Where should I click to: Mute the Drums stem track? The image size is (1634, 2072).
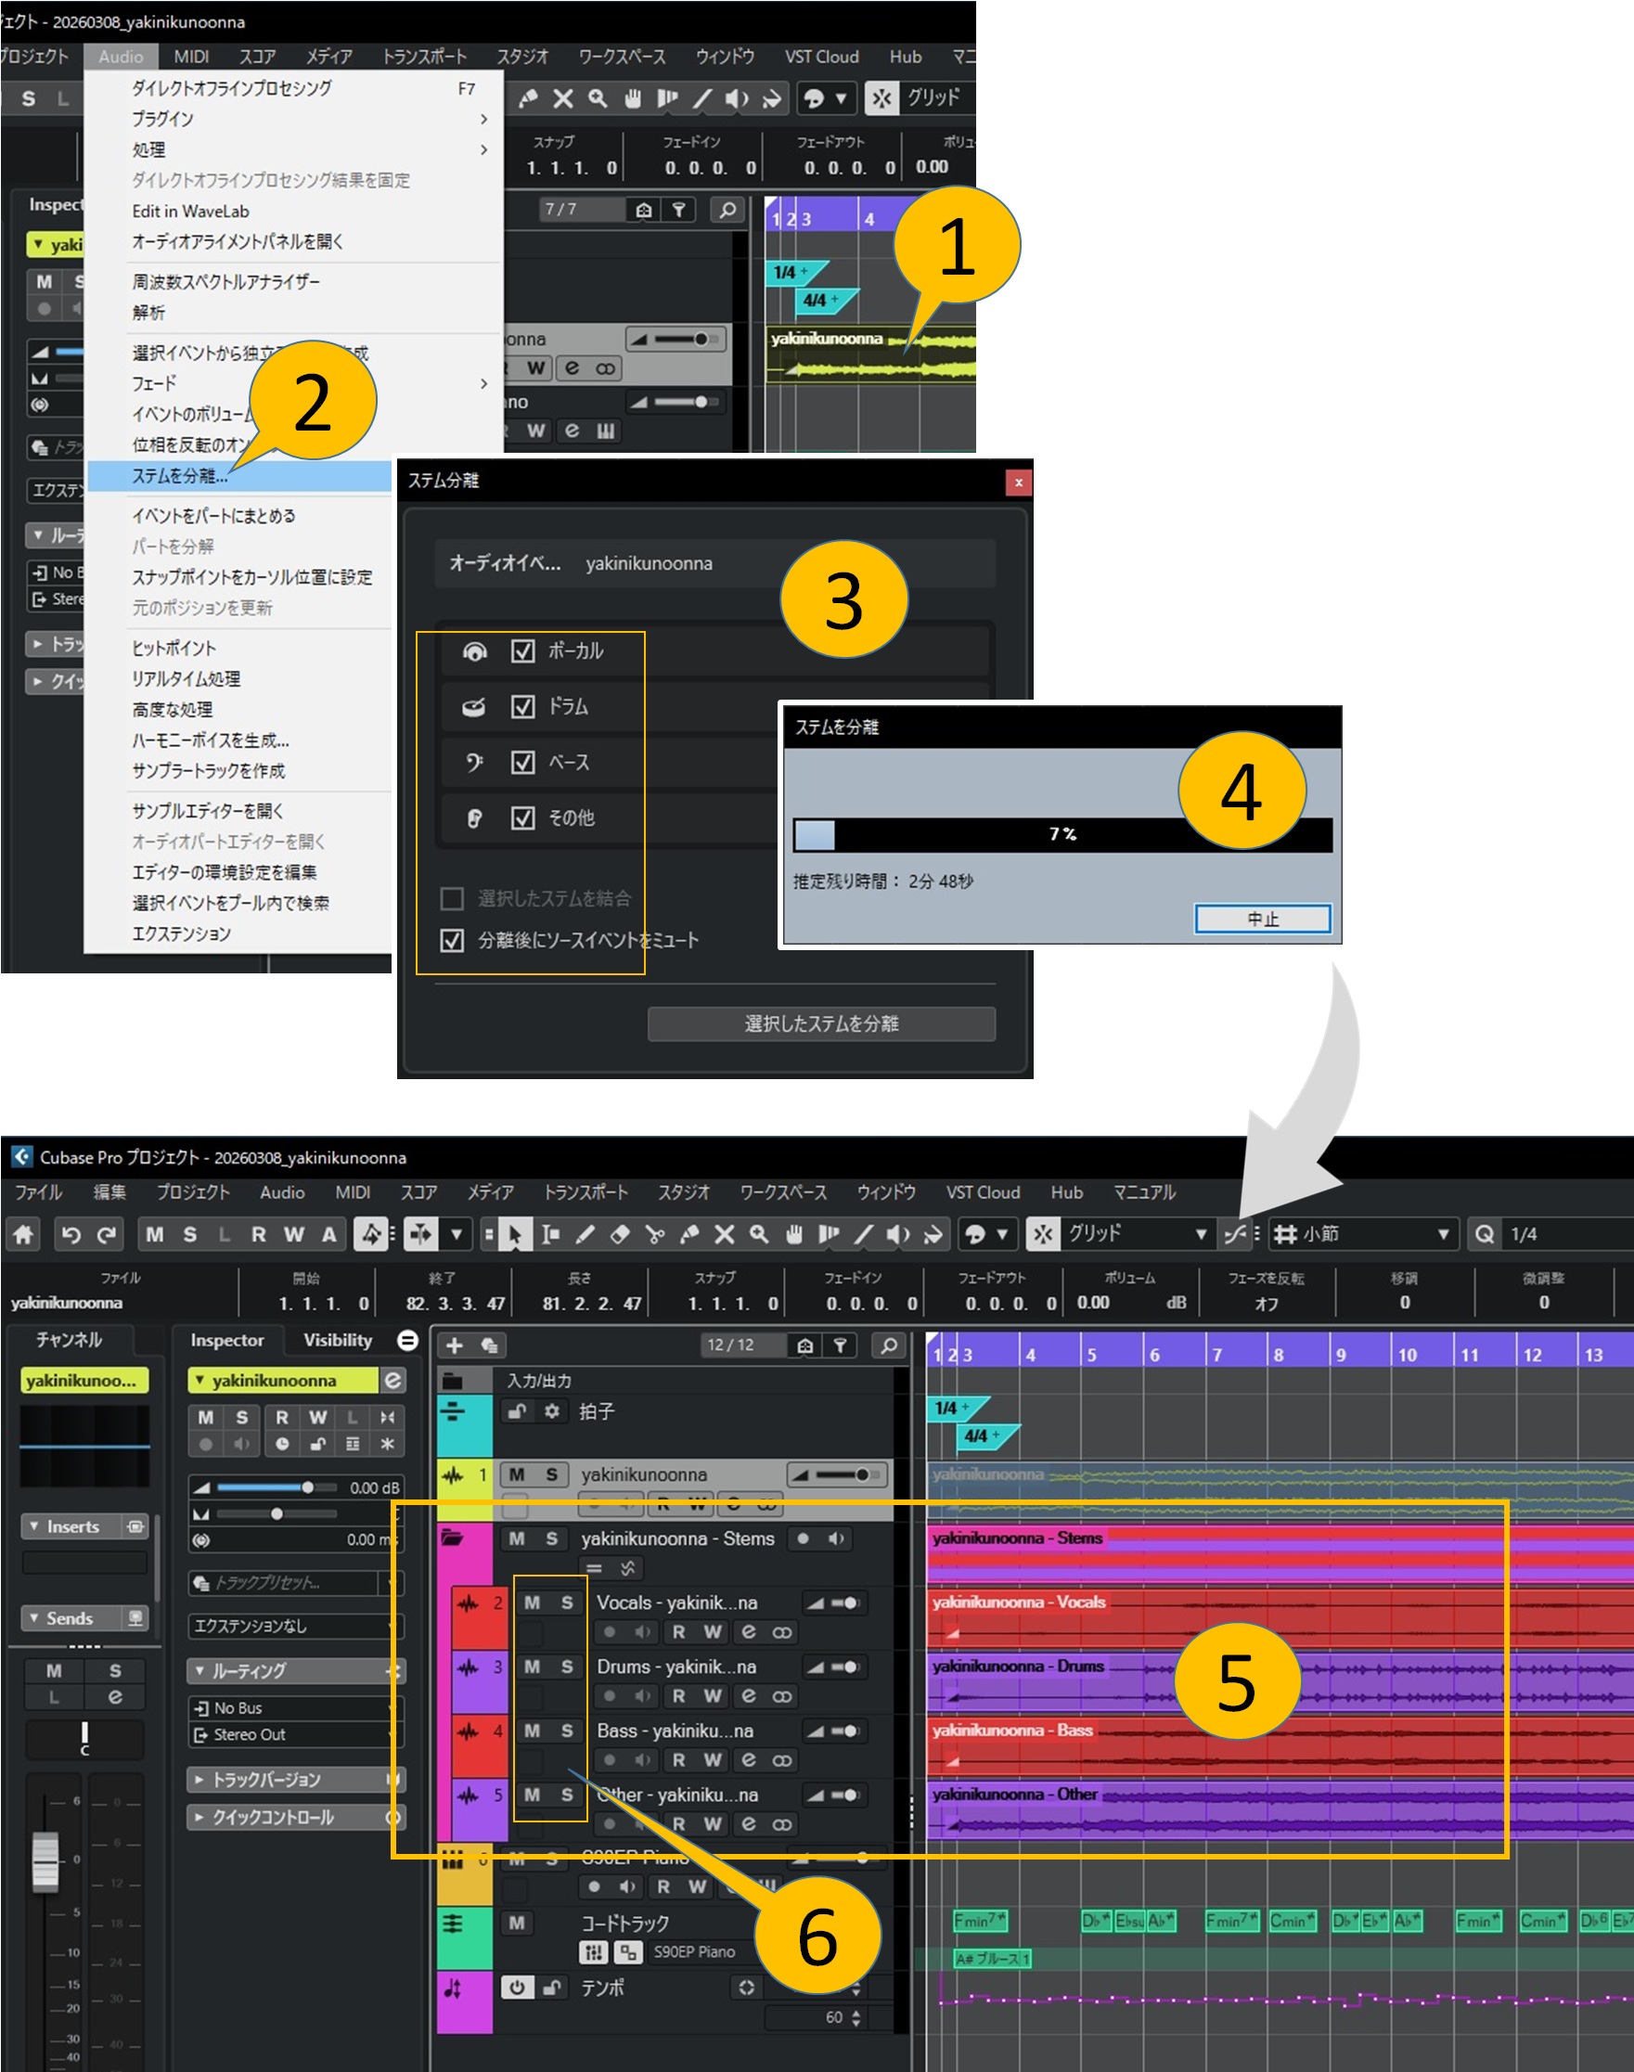pyautogui.click(x=532, y=1667)
